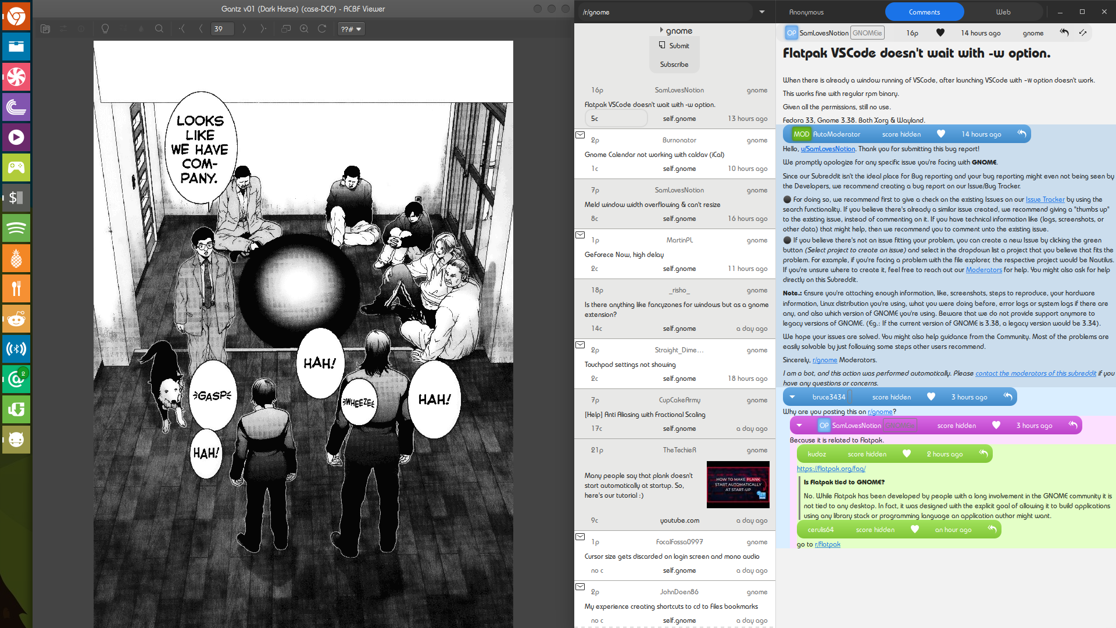Screen dimensions: 1116x628
Task: Launch Chrome from the dock
Action: click(x=16, y=16)
